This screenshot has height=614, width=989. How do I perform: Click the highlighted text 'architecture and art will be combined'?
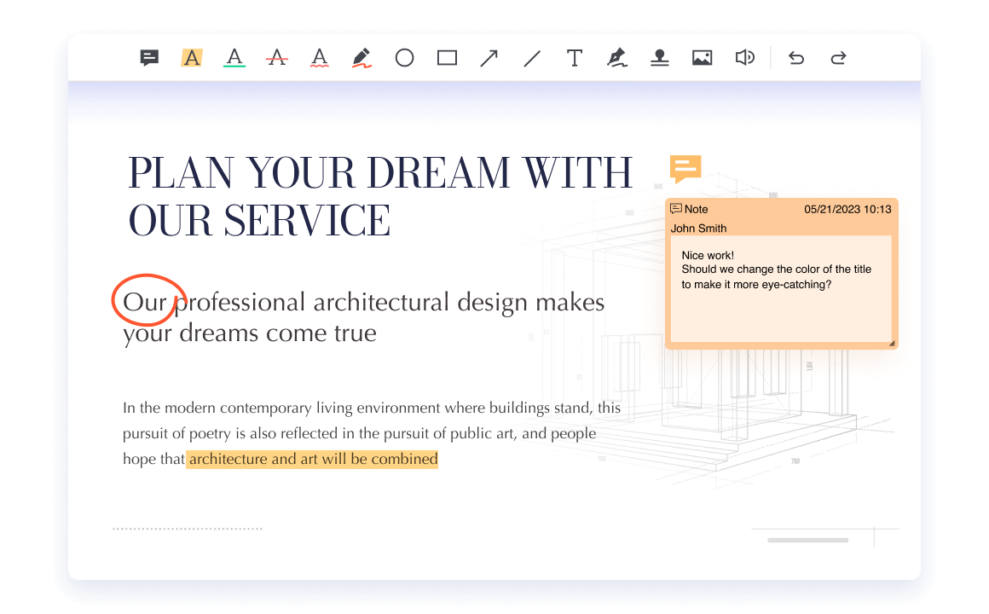pyautogui.click(x=313, y=460)
